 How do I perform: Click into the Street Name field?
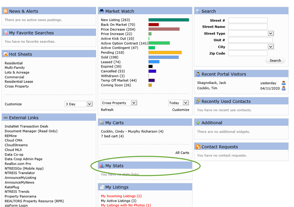248,27
